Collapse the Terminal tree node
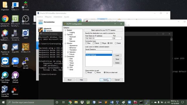This screenshot has width=187, height=105. 65,35
